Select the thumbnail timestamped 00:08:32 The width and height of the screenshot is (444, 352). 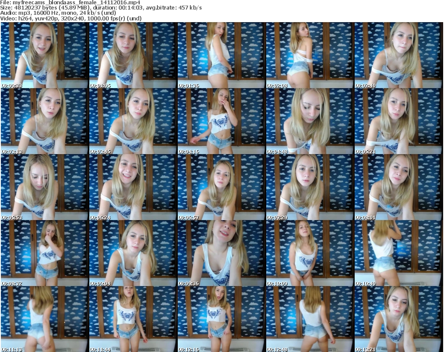[45, 253]
